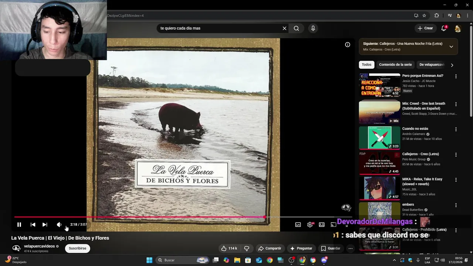Select the De velapuercavideos chip
Screen dimensions: 473x266
432,65
